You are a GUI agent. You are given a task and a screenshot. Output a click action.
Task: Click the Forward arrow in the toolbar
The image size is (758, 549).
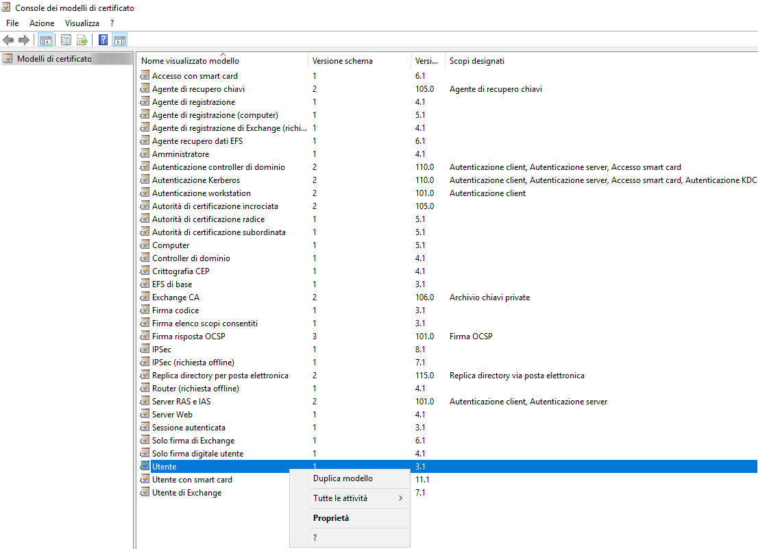coord(24,40)
